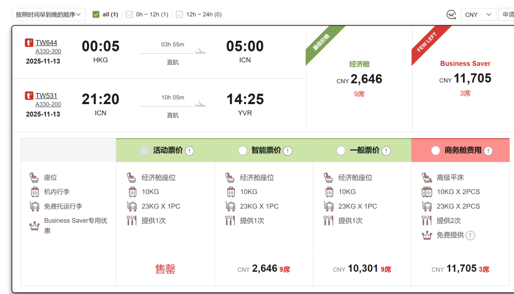Select the 智能票价 radio button
Image resolution: width=514 pixels, height=294 pixels.
pos(243,151)
